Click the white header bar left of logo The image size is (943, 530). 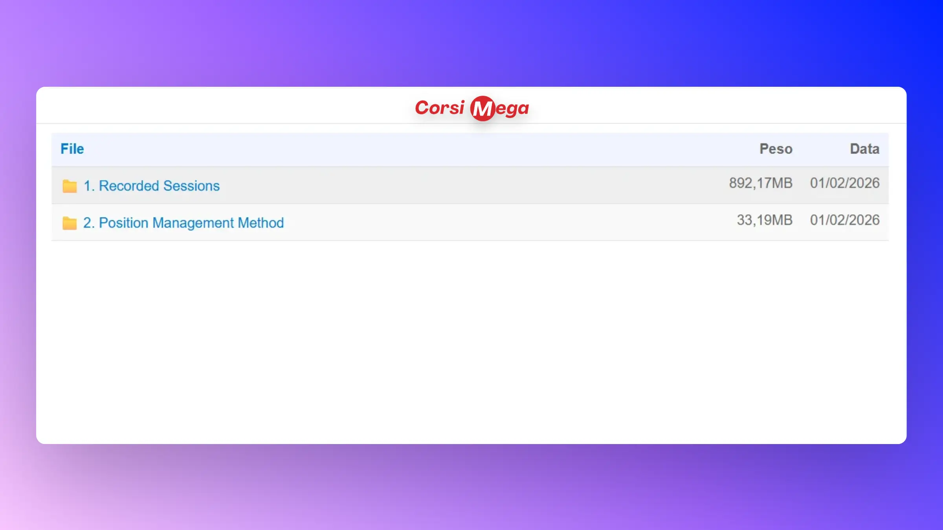[x=220, y=105]
